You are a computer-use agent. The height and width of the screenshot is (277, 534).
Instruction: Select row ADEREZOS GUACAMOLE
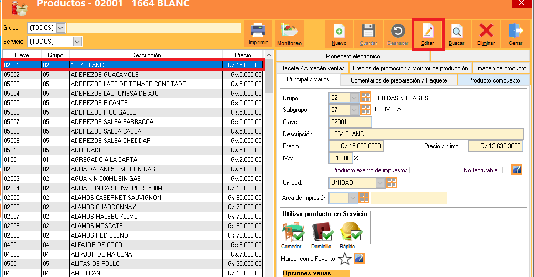click(x=133, y=74)
